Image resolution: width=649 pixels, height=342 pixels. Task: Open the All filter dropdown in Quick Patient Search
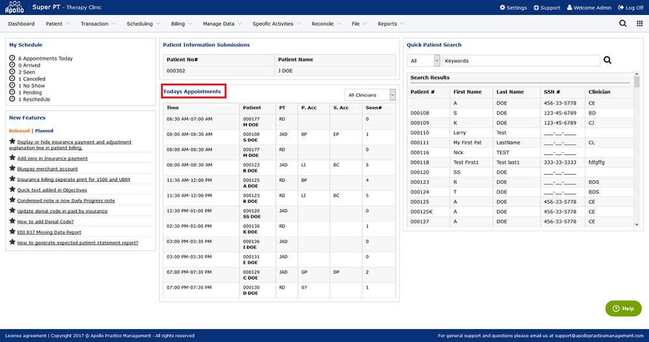[x=423, y=61]
